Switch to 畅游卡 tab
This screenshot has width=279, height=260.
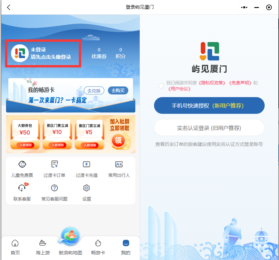click(98, 247)
